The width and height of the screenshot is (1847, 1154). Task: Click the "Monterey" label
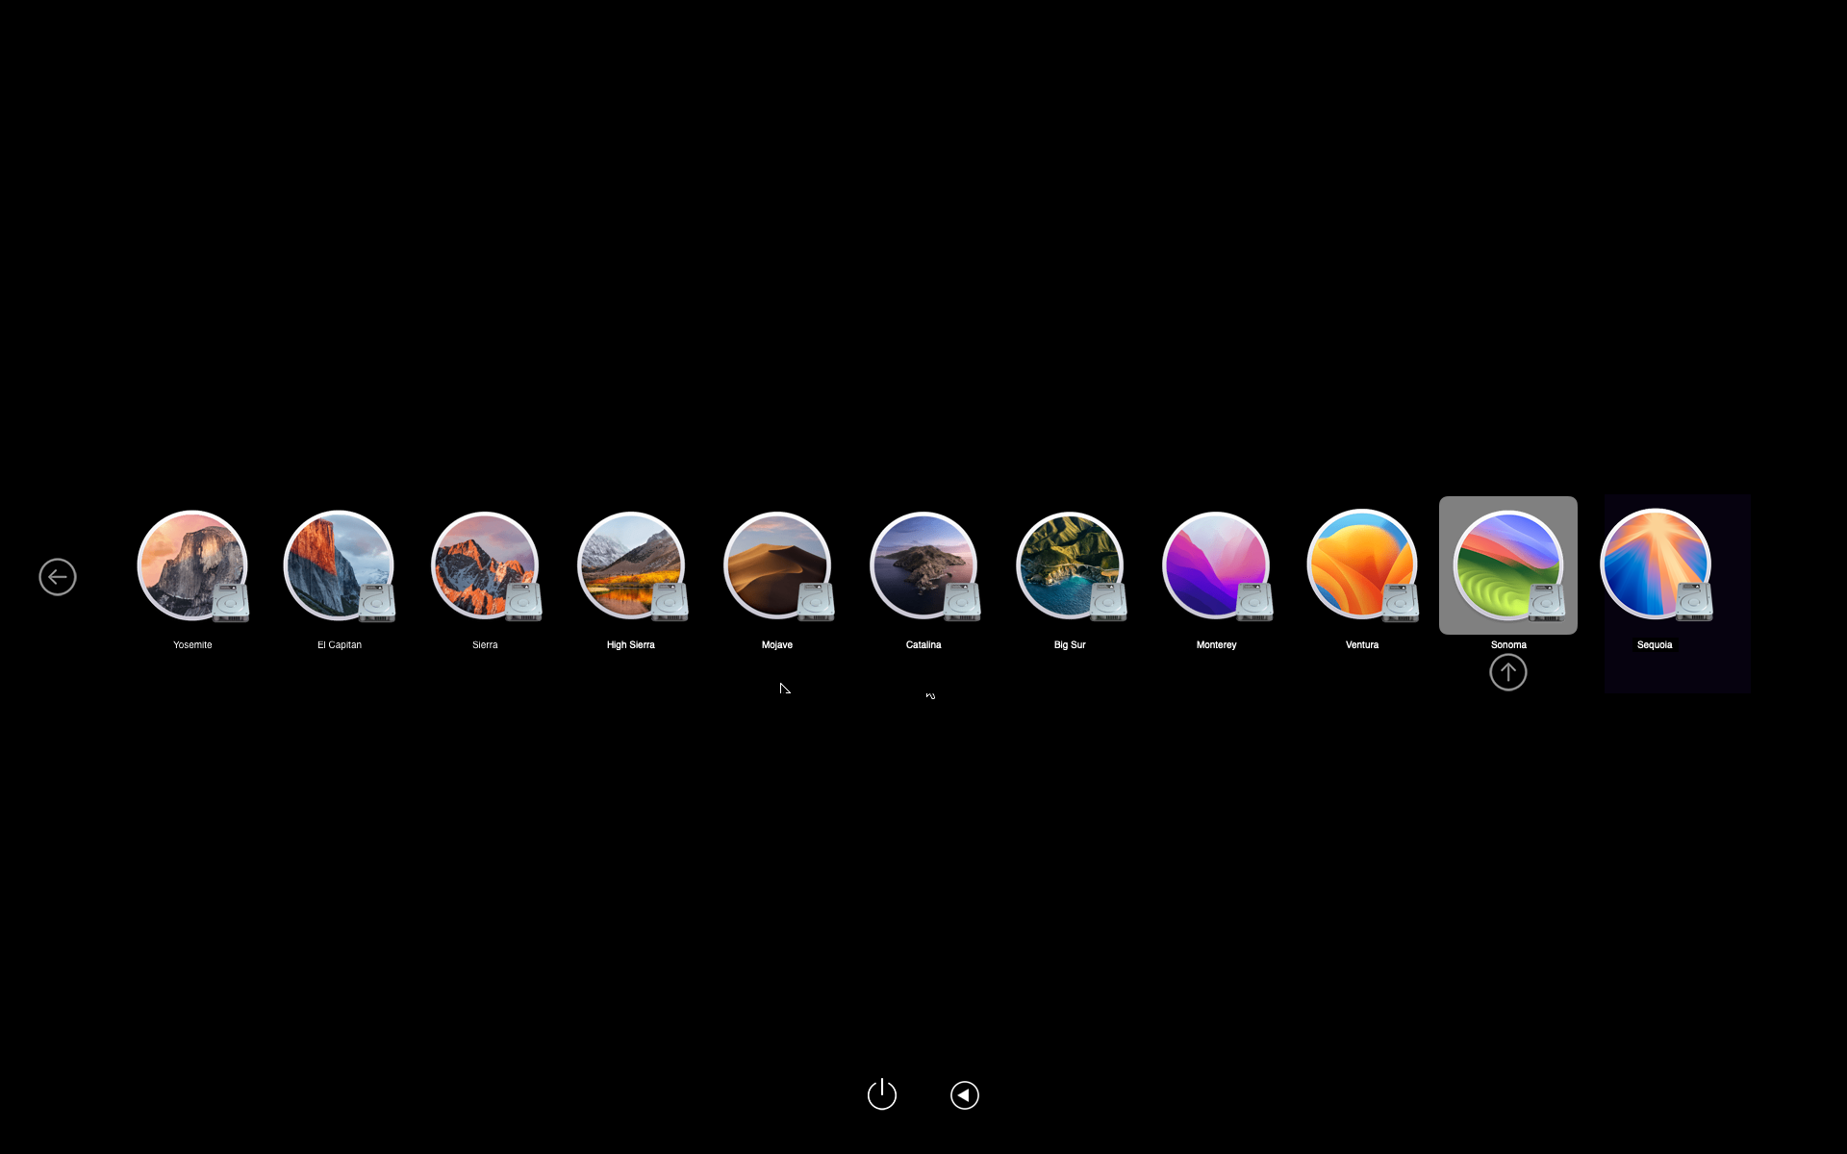tap(1217, 645)
